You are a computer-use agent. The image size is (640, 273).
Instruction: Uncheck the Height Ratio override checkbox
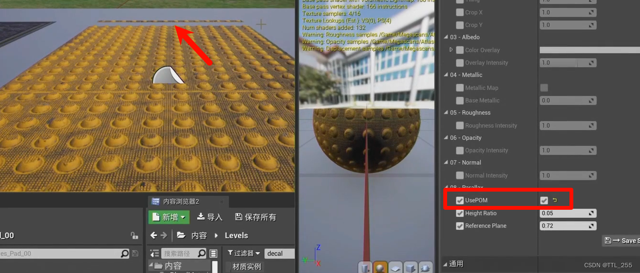point(460,213)
